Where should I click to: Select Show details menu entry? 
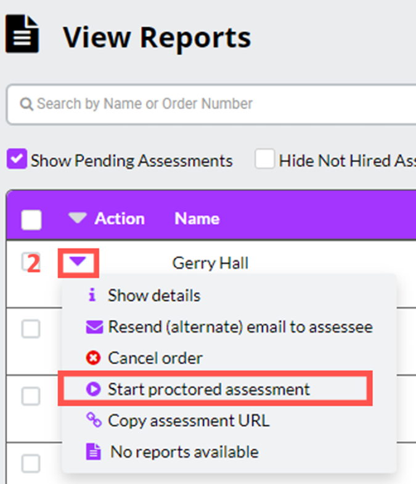click(154, 296)
